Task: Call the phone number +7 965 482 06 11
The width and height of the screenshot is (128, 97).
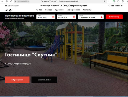Action: click(x=115, y=6)
